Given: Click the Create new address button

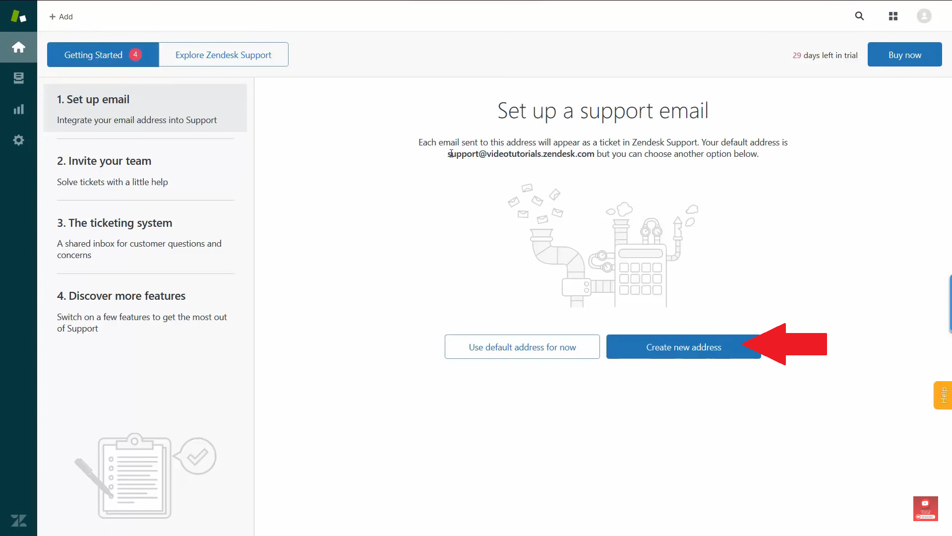Looking at the screenshot, I should click(x=683, y=347).
